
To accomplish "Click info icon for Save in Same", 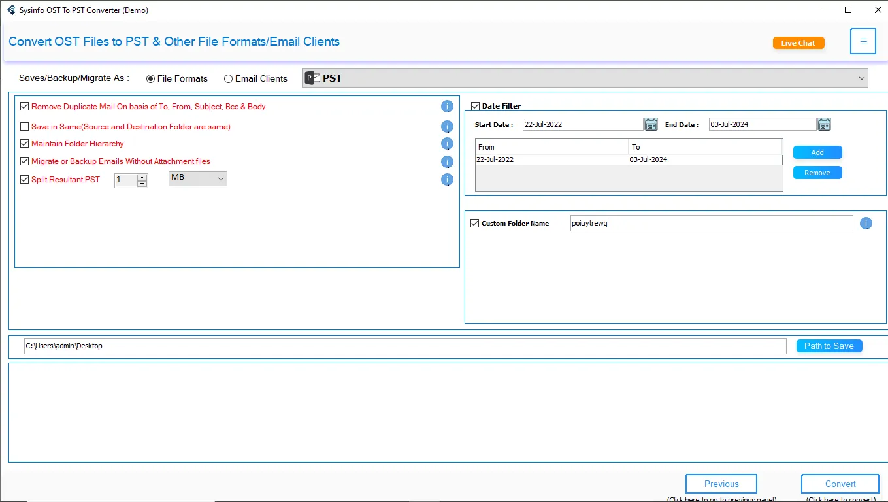I will [447, 127].
